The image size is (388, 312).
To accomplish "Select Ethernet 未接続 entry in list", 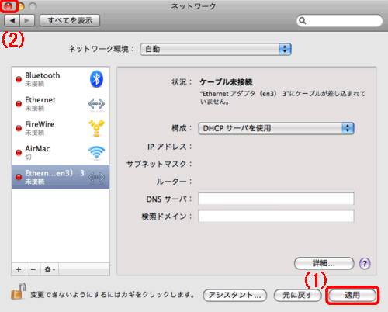I will point(61,104).
